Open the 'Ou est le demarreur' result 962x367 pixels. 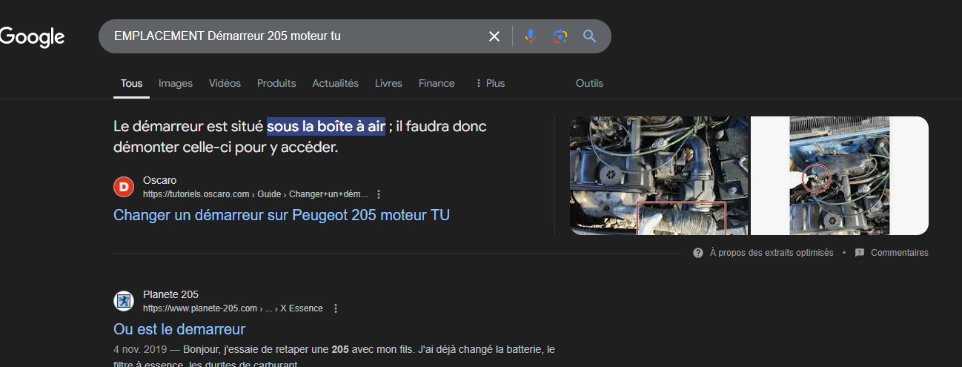point(179,329)
